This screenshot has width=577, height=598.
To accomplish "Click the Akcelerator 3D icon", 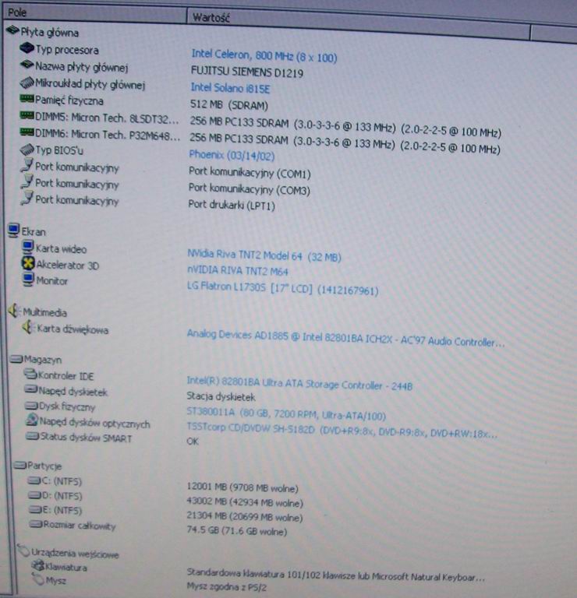I will (x=28, y=263).
